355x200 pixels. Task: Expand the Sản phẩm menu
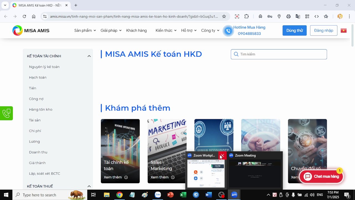click(x=85, y=30)
